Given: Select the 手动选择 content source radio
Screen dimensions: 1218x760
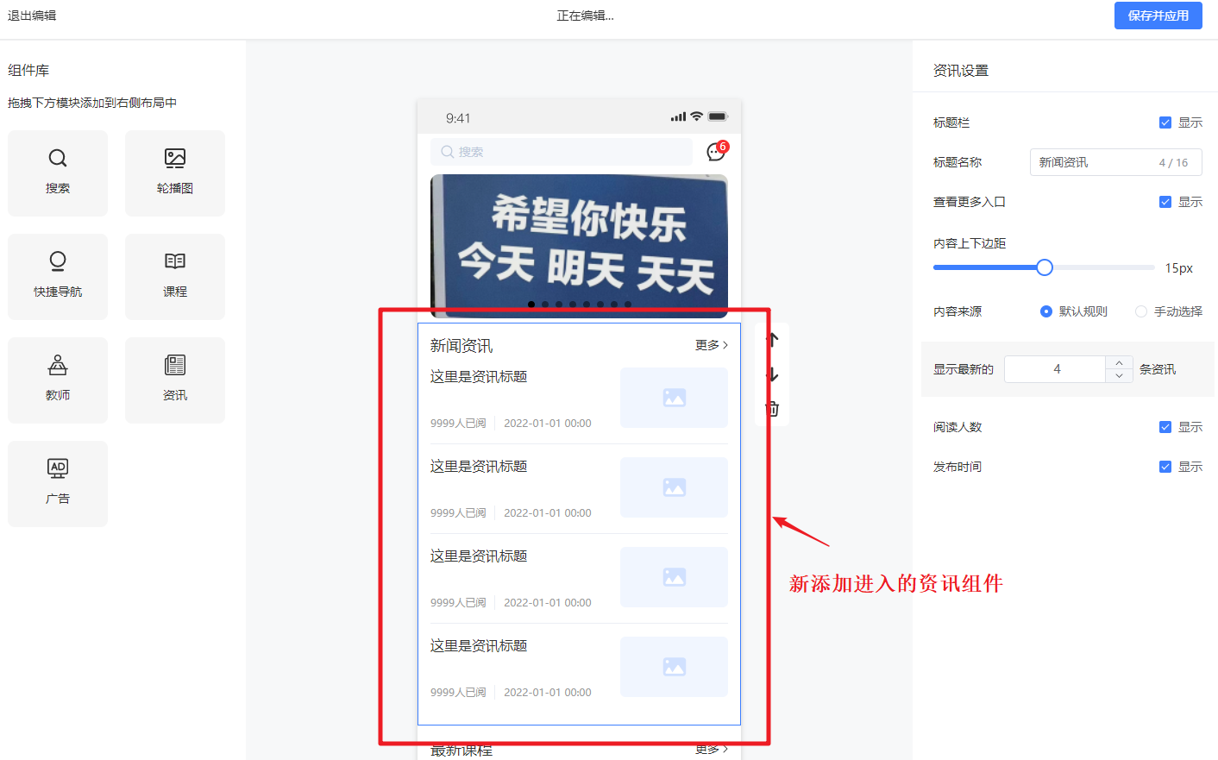Looking at the screenshot, I should coord(1141,311).
